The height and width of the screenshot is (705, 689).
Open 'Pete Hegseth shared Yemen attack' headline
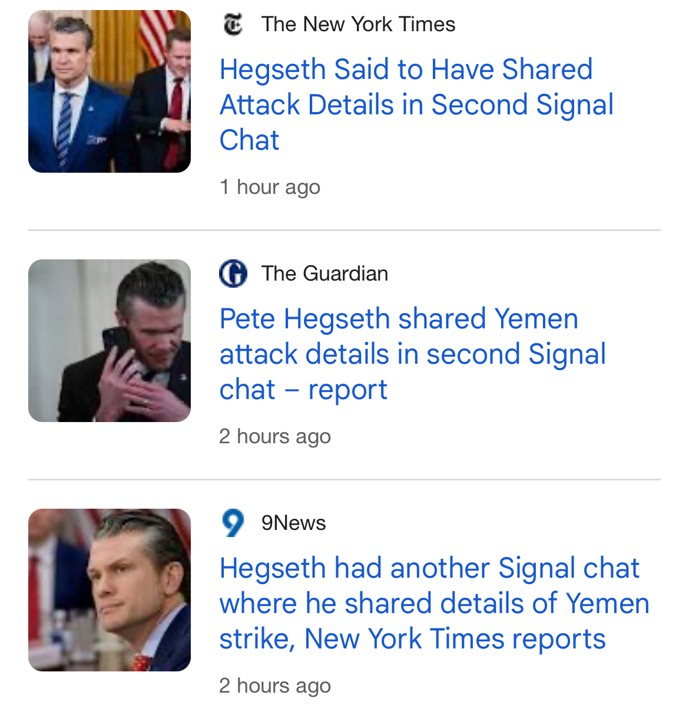399,319
